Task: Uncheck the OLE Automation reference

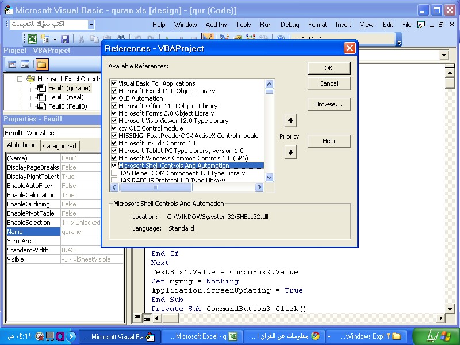Action: click(x=114, y=98)
